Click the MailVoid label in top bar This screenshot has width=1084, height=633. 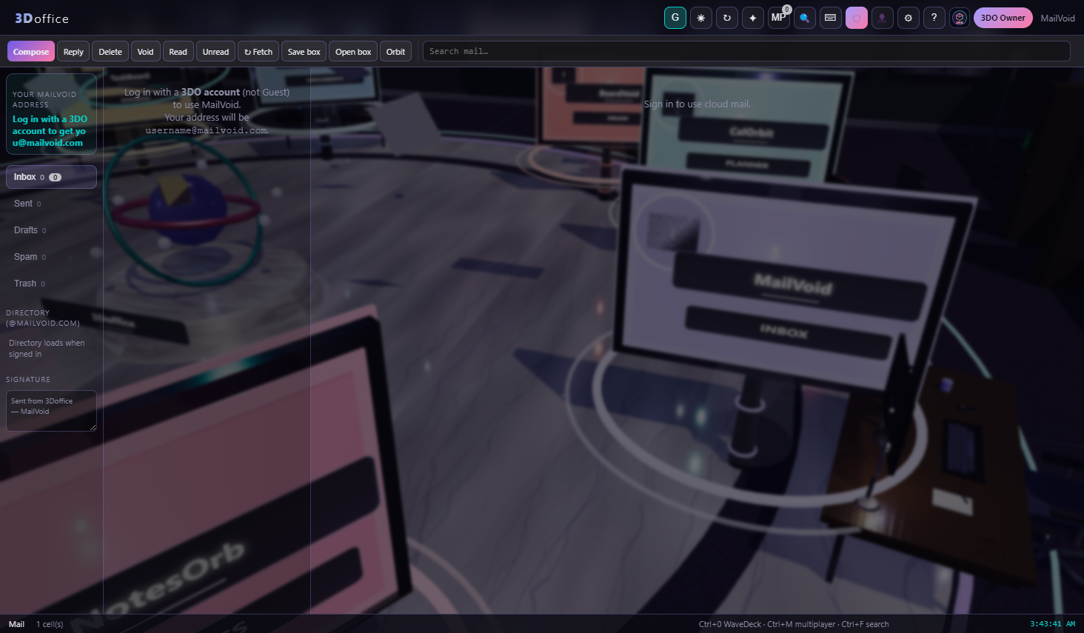[x=1057, y=19]
